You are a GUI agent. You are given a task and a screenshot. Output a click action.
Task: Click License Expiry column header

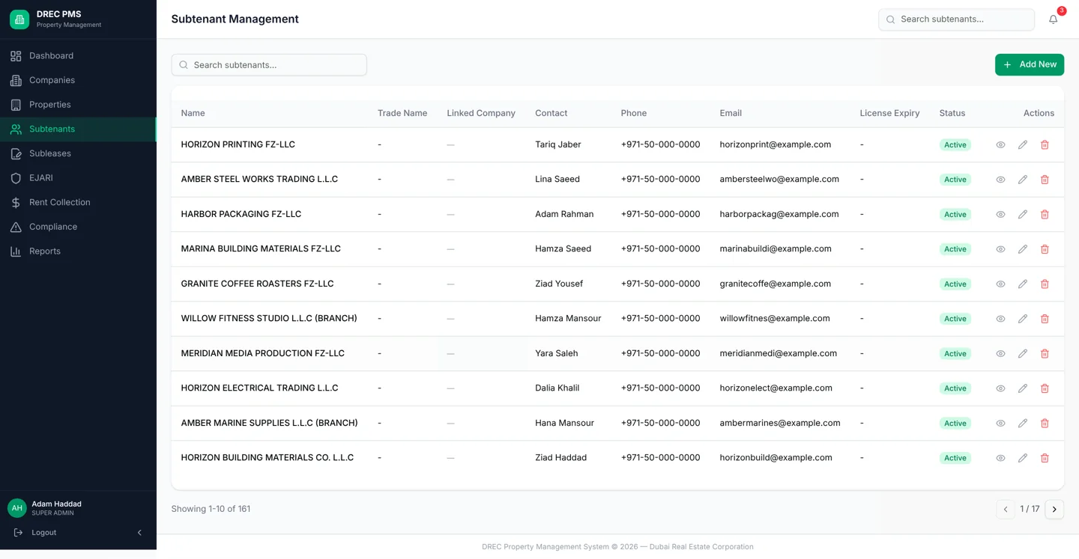(889, 114)
